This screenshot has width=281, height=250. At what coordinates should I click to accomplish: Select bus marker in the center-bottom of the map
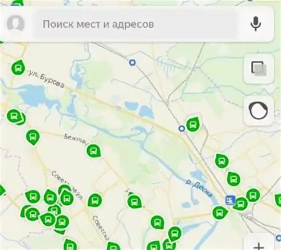coord(135,201)
